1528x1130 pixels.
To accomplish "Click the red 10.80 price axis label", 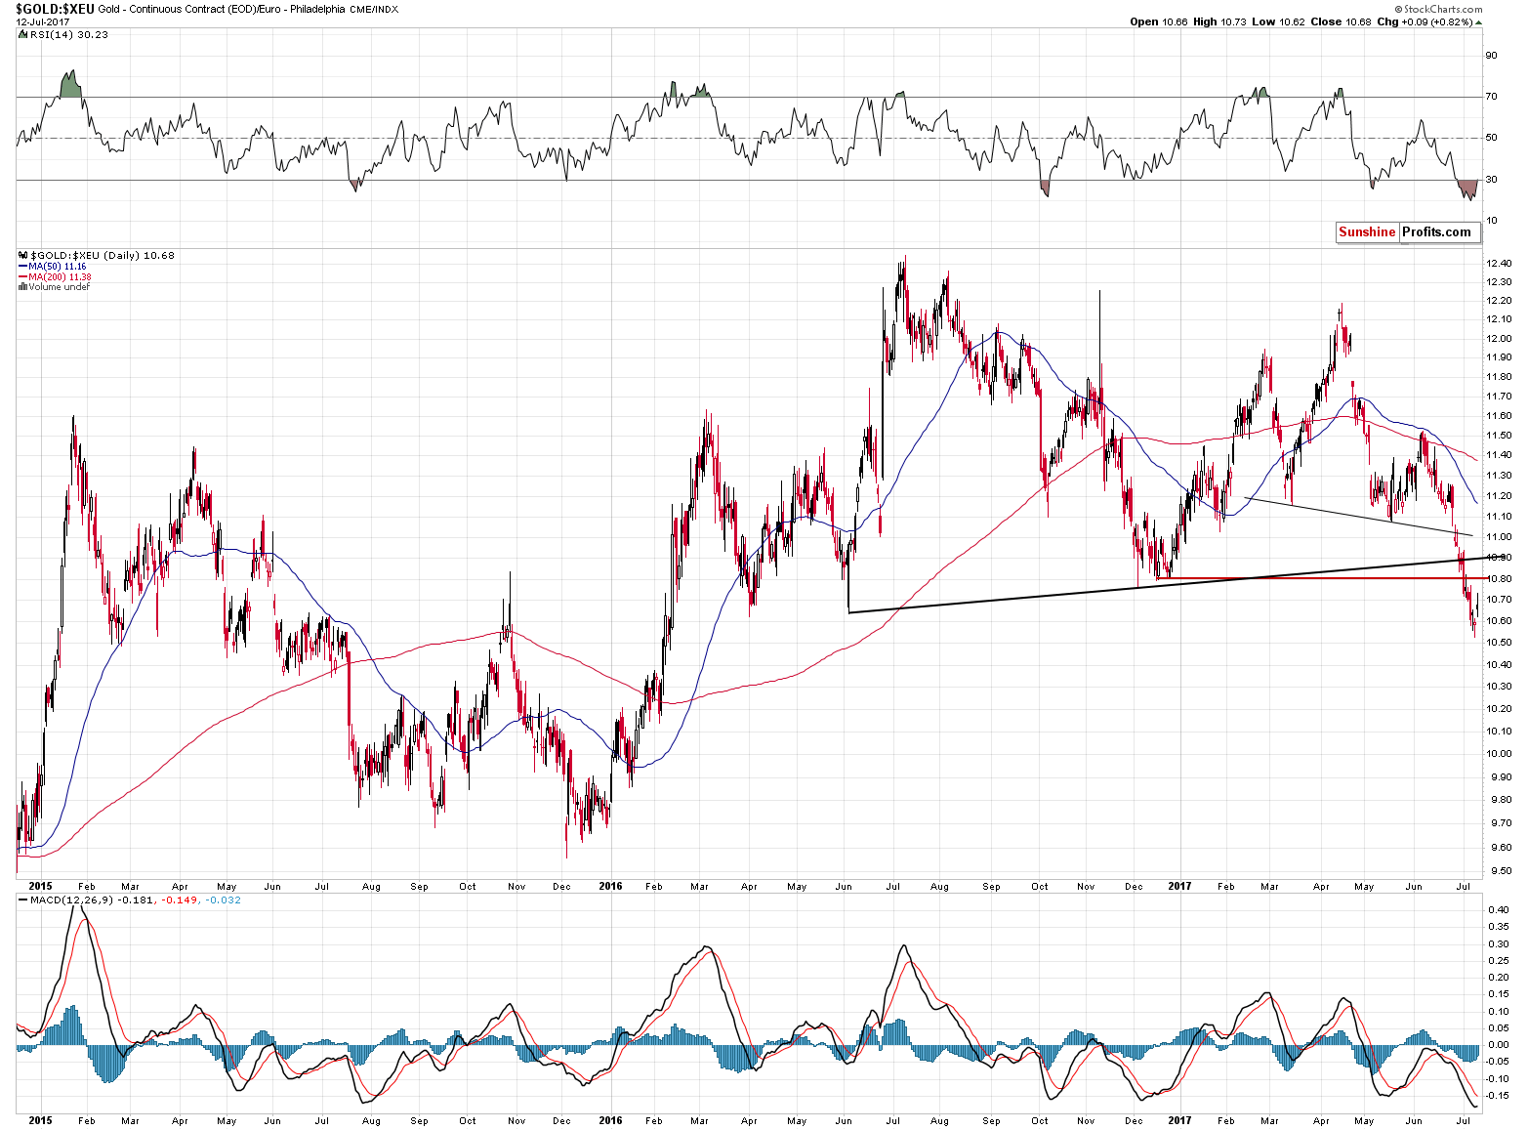I will [1499, 578].
